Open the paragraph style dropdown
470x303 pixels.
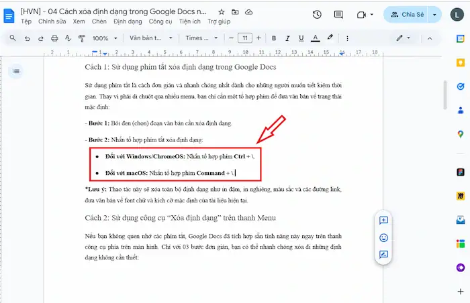pos(151,38)
